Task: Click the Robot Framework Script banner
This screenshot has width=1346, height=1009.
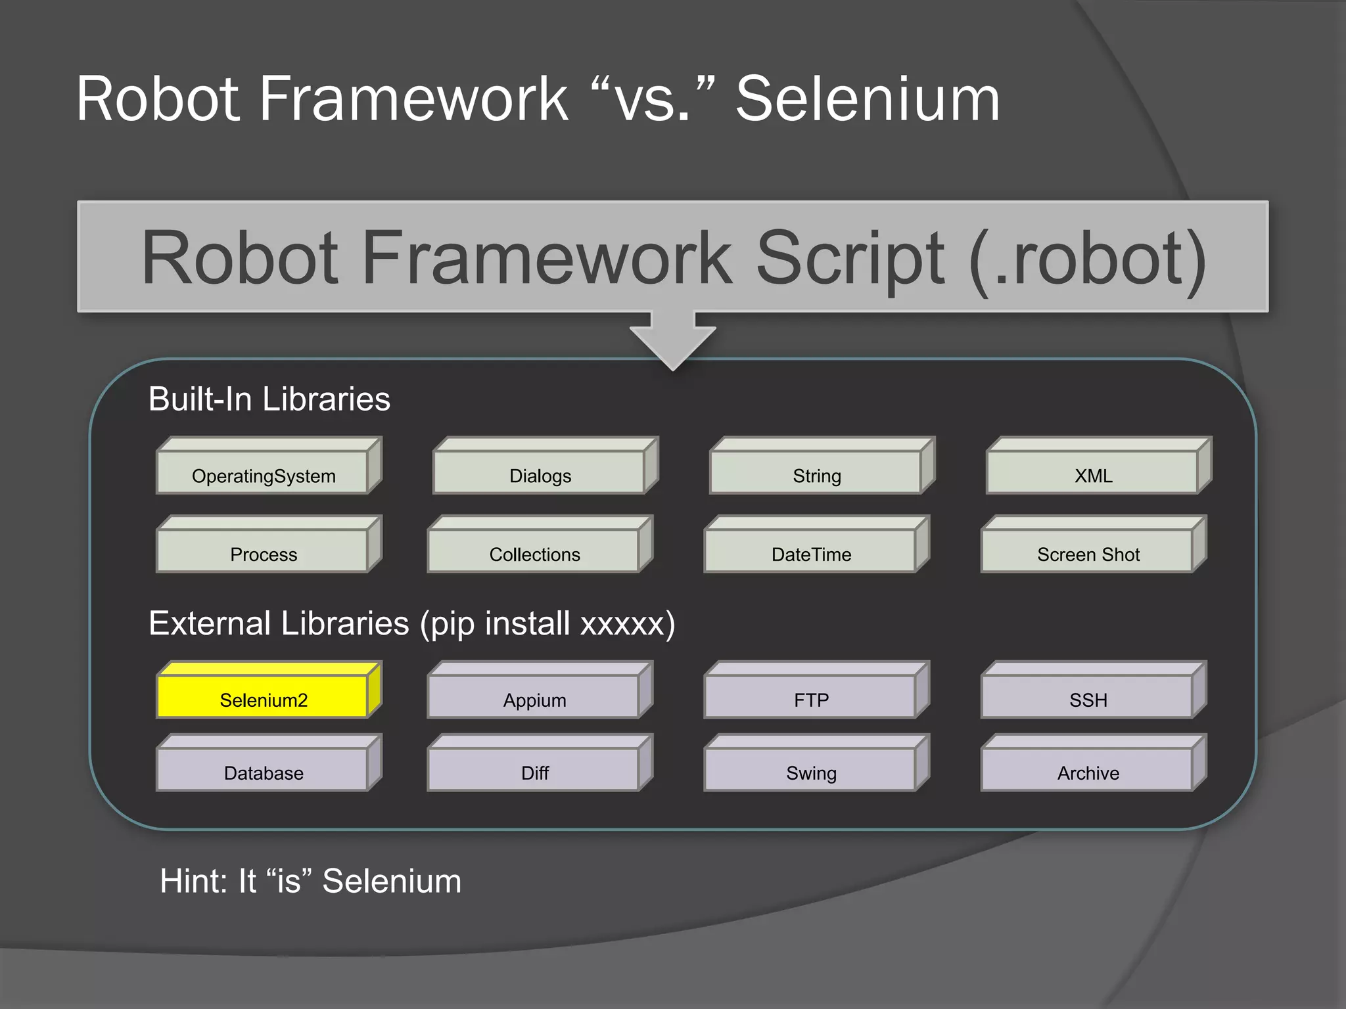Action: coord(673,258)
